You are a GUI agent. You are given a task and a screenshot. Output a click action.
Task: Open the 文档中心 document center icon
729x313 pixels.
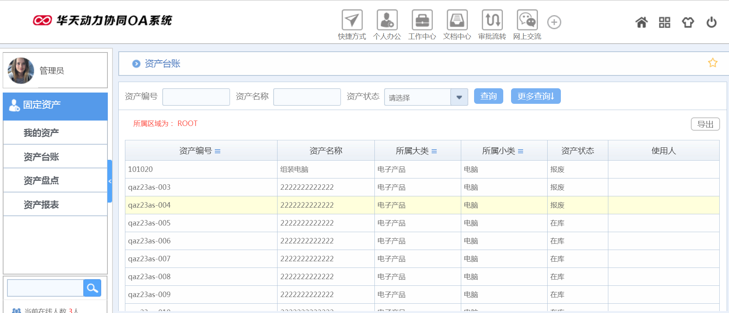click(x=457, y=20)
